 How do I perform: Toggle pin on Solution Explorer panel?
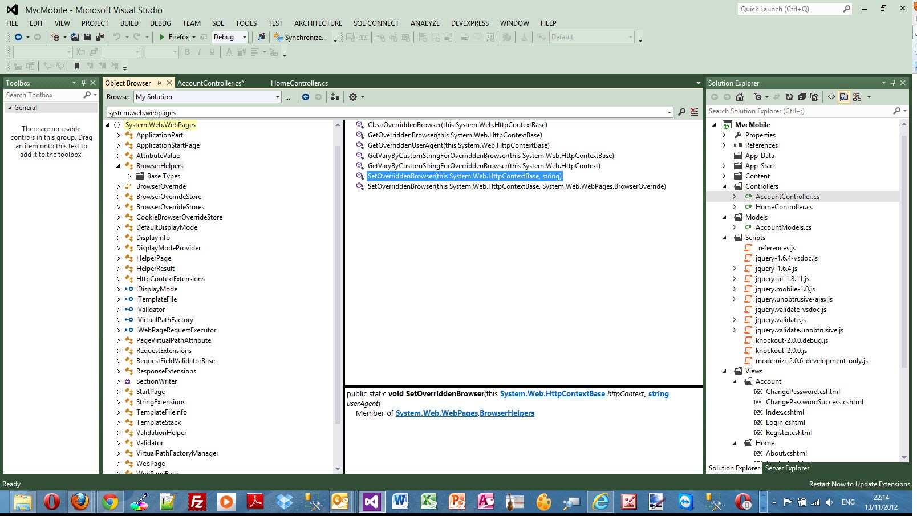(x=893, y=83)
